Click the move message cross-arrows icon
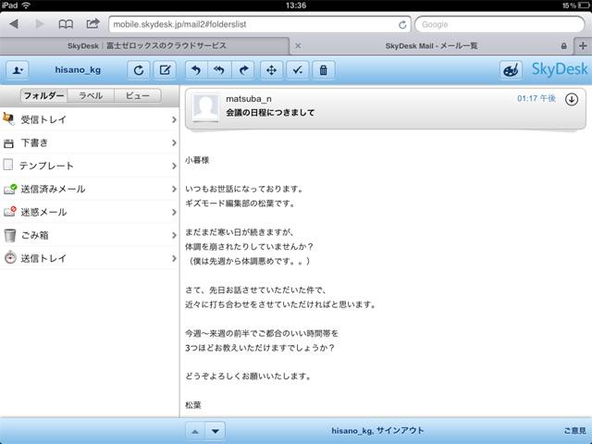Image resolution: width=592 pixels, height=444 pixels. click(272, 69)
